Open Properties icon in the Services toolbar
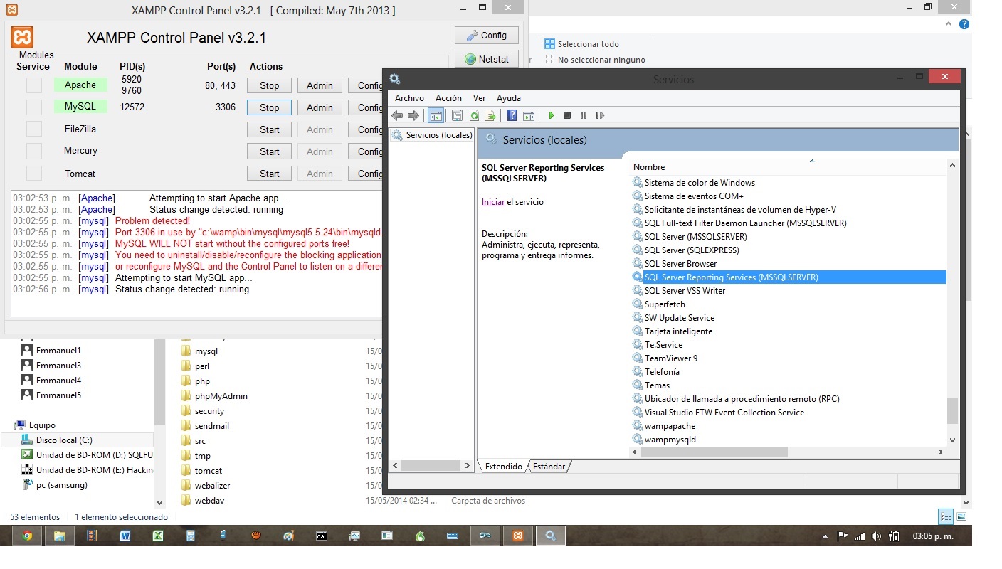Viewport: 1002px width, 569px height. [x=457, y=115]
